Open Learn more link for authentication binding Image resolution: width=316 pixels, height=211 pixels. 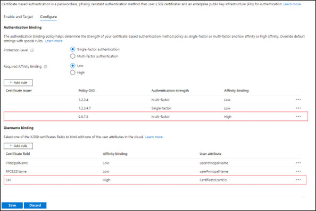(54, 41)
